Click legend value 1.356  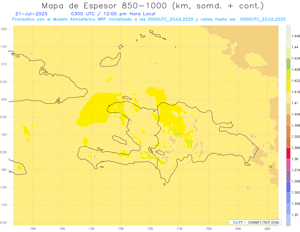pyautogui.click(x=295, y=203)
